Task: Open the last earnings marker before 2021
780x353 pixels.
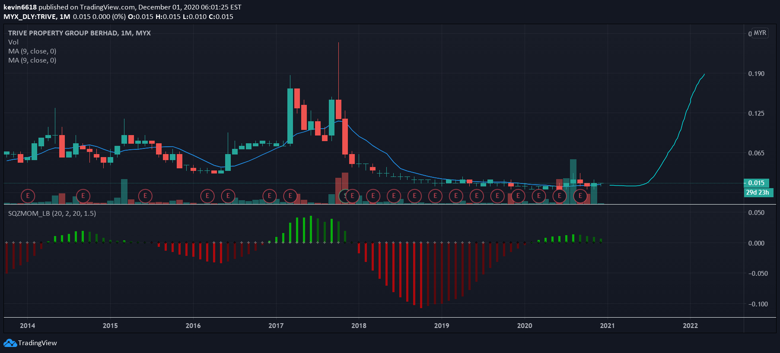Action: 580,196
